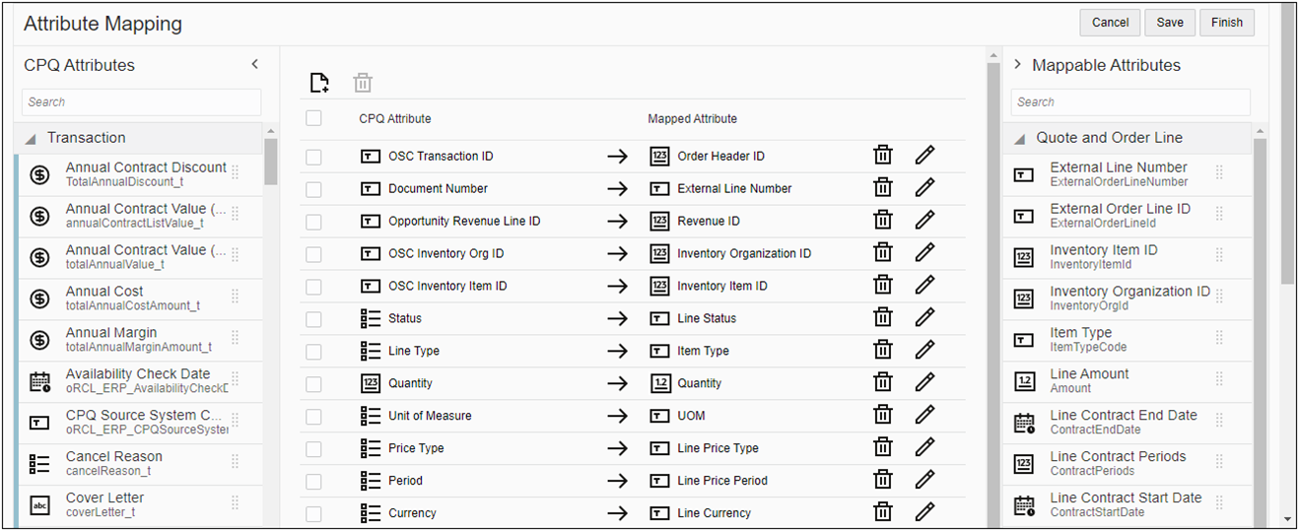Viewport: 1299px width, 531px height.
Task: Check the Status row checkbox
Action: [x=313, y=319]
